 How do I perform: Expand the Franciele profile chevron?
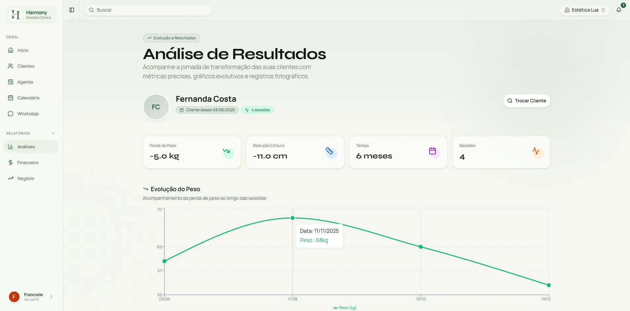tap(51, 296)
